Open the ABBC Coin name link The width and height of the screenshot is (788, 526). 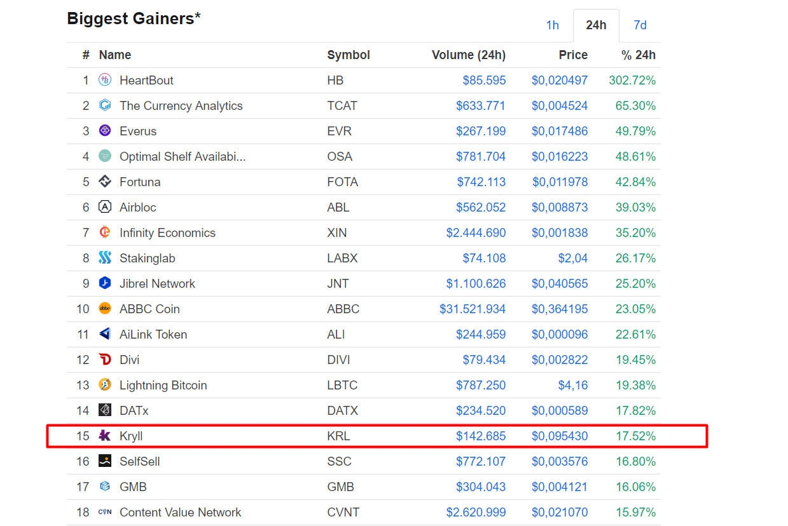tap(149, 309)
